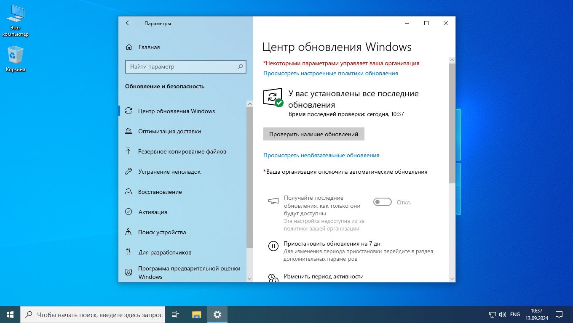The image size is (573, 323).
Task: Click the sidebar scroll-up arrow
Action: [x=249, y=104]
